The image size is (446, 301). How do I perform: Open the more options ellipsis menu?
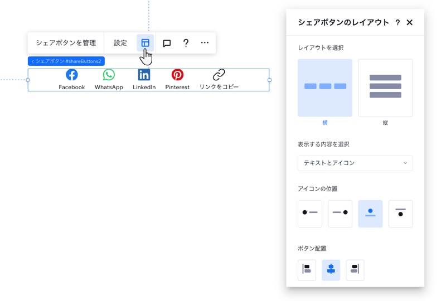tap(205, 43)
